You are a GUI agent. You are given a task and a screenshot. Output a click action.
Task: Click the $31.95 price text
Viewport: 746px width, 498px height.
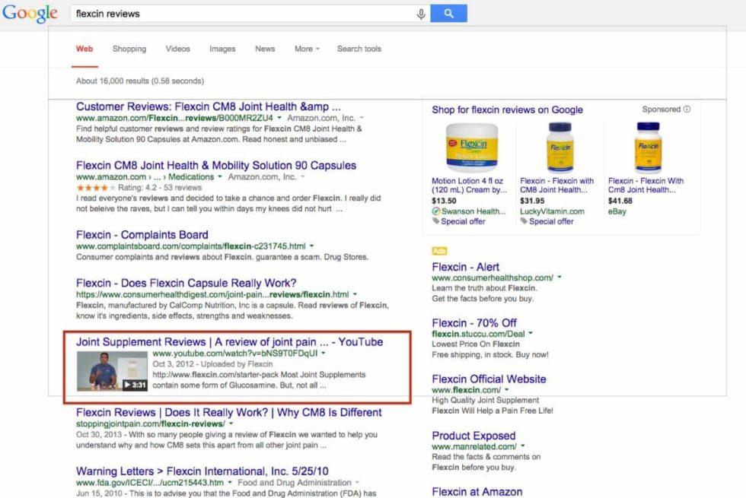[x=532, y=201]
